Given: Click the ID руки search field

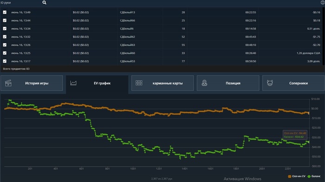Looking at the screenshot, I should (21, 2).
